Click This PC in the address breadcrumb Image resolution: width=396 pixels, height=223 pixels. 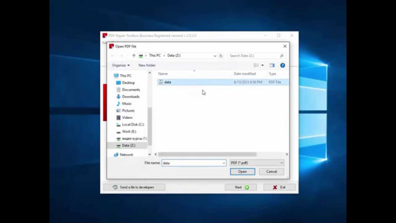155,55
